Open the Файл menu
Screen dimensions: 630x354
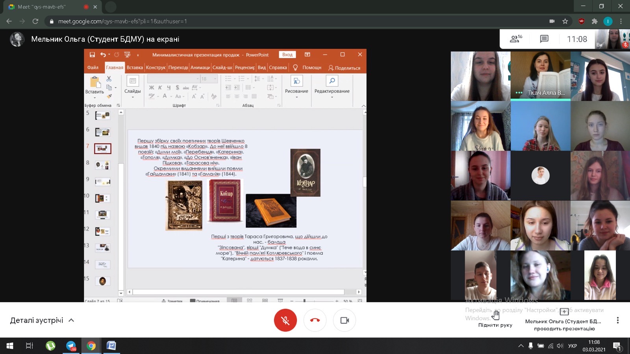click(x=93, y=68)
